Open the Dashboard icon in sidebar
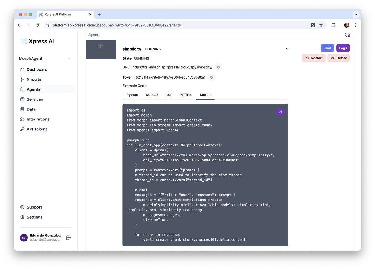The height and width of the screenshot is (269, 375). point(22,69)
